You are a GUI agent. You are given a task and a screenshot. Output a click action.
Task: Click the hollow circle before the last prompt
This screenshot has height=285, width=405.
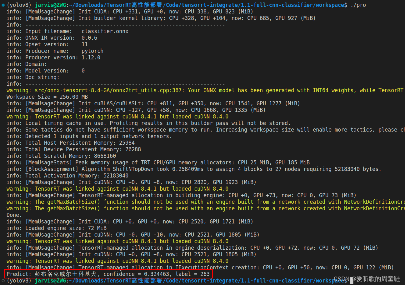[x=3, y=281]
